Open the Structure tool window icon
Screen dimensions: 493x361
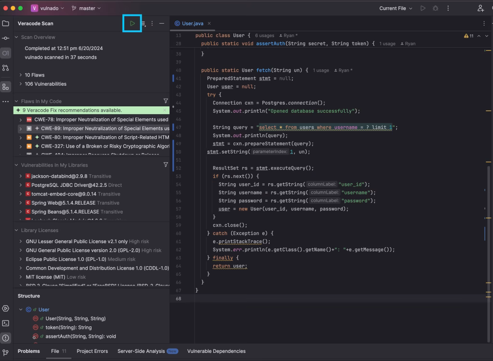tap(6, 87)
